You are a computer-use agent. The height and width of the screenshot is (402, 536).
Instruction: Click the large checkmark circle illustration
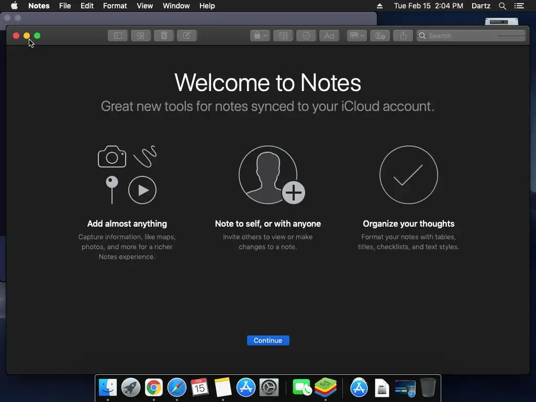click(408, 175)
